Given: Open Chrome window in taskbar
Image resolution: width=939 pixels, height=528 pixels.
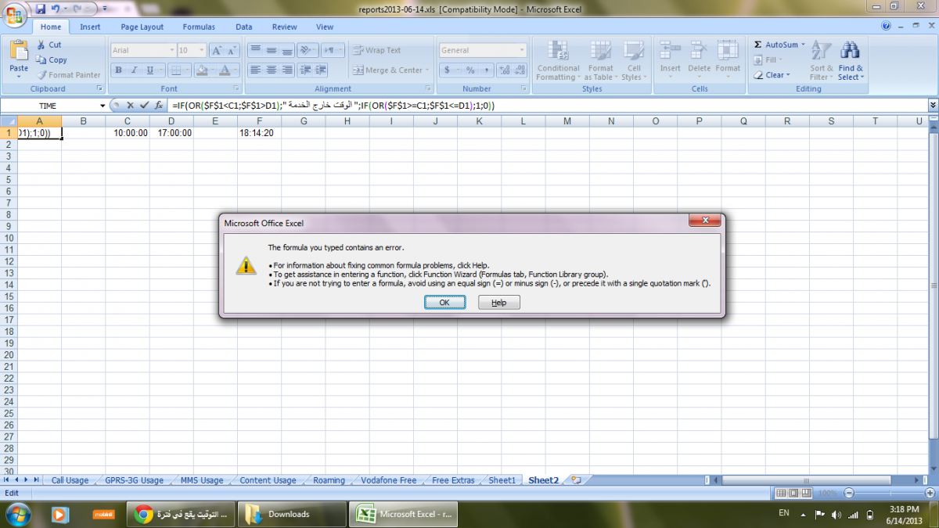Looking at the screenshot, I should click(182, 514).
